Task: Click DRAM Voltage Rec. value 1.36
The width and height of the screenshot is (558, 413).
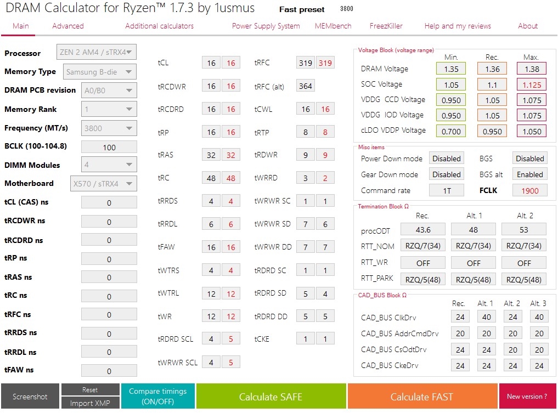Action: [x=492, y=69]
